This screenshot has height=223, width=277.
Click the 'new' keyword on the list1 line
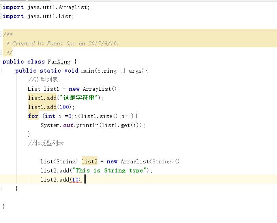pos(74,89)
